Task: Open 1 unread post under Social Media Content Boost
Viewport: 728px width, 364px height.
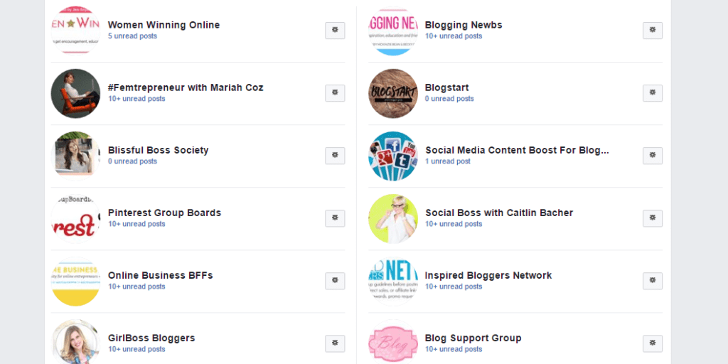Action: point(448,161)
